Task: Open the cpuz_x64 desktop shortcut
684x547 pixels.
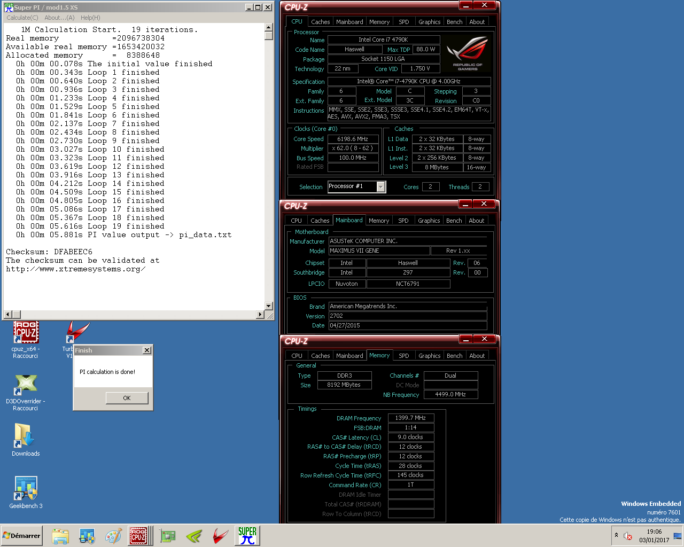Action: click(x=26, y=340)
